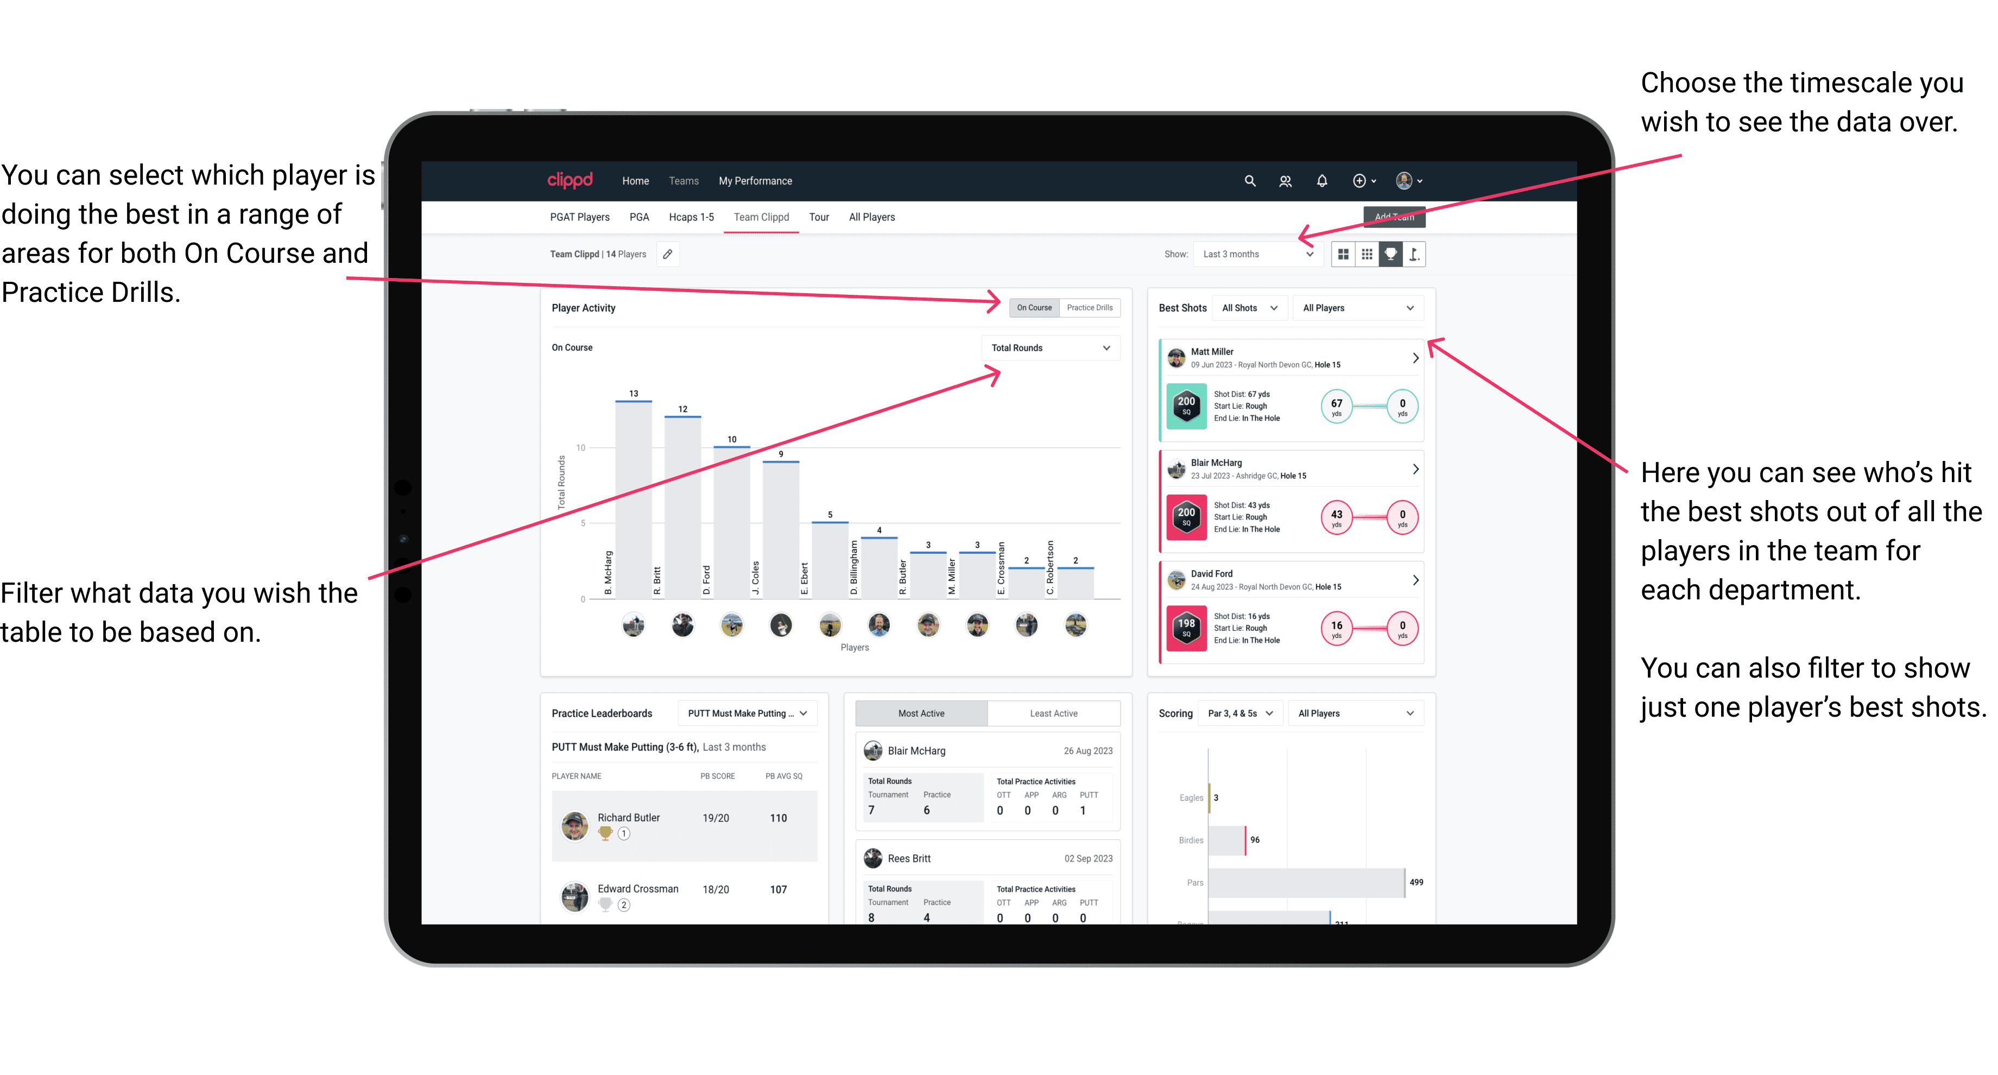Image resolution: width=1998 pixels, height=1075 pixels.
Task: Toggle to On Course view
Action: [x=1033, y=307]
